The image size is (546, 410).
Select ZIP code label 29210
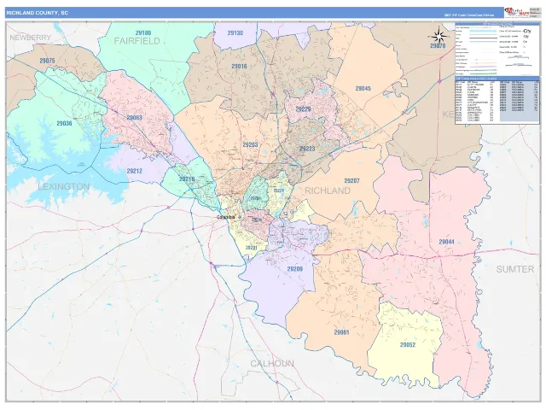coord(187,179)
